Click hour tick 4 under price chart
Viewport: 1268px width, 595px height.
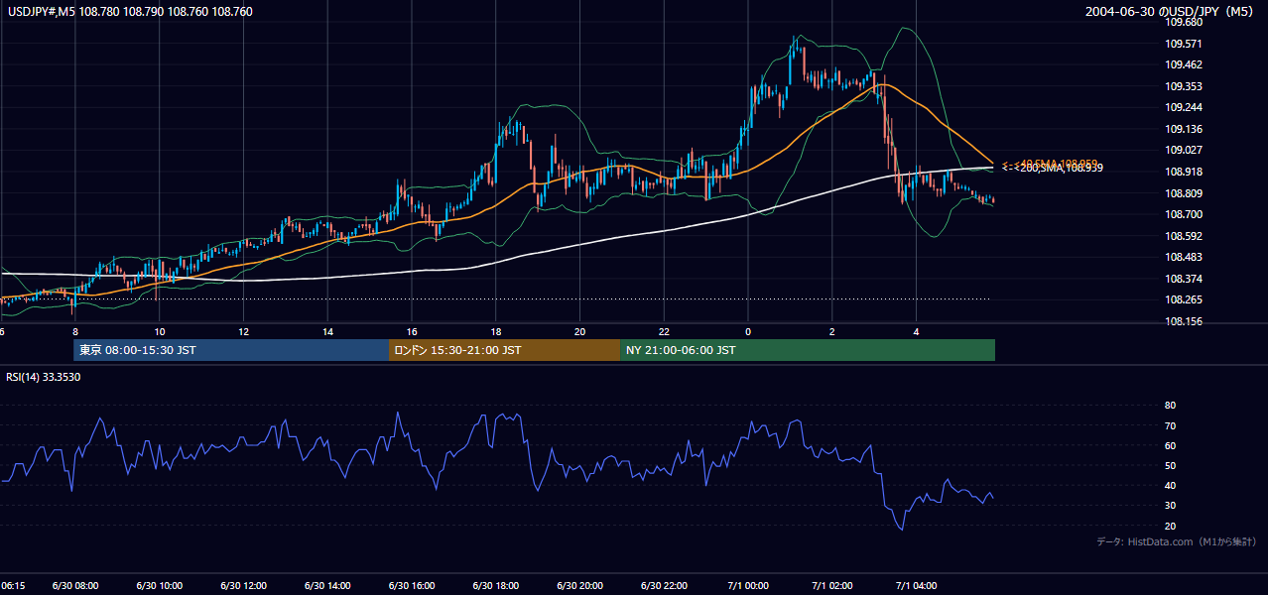pos(918,331)
